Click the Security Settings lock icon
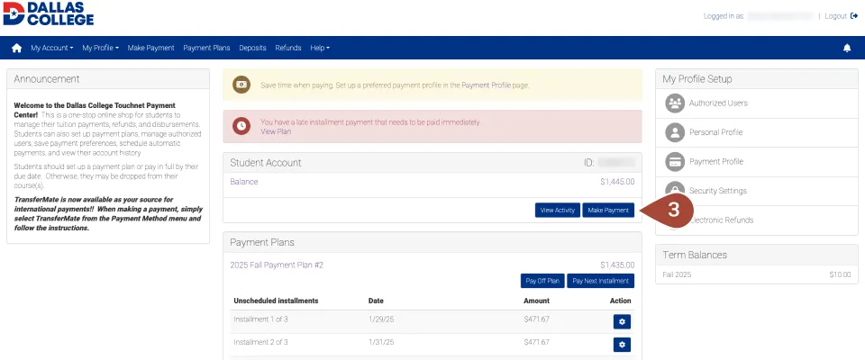The height and width of the screenshot is (360, 865). click(x=675, y=188)
